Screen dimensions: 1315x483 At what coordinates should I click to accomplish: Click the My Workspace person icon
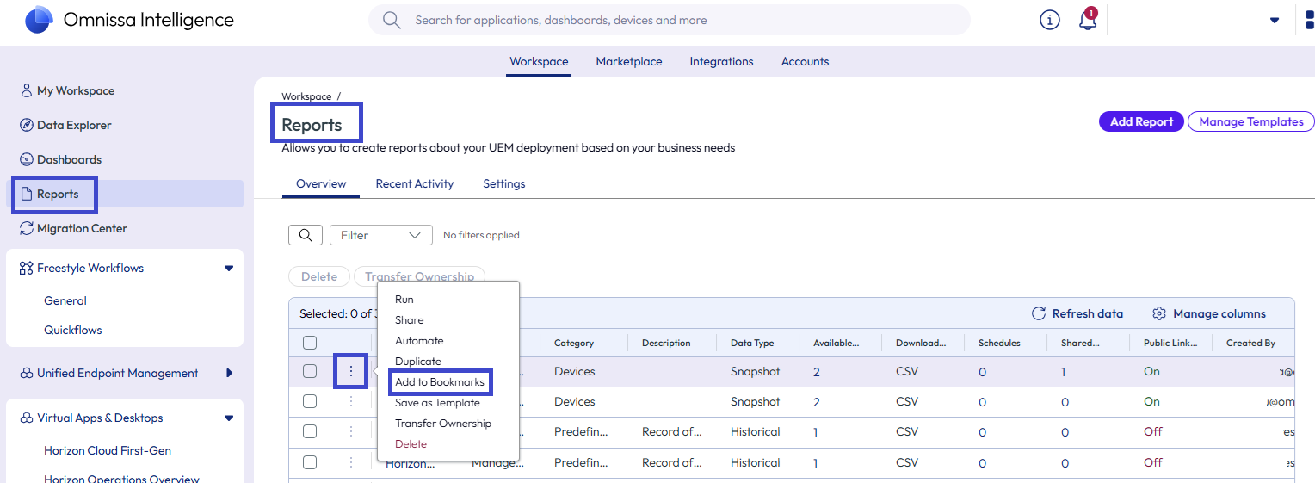click(27, 90)
